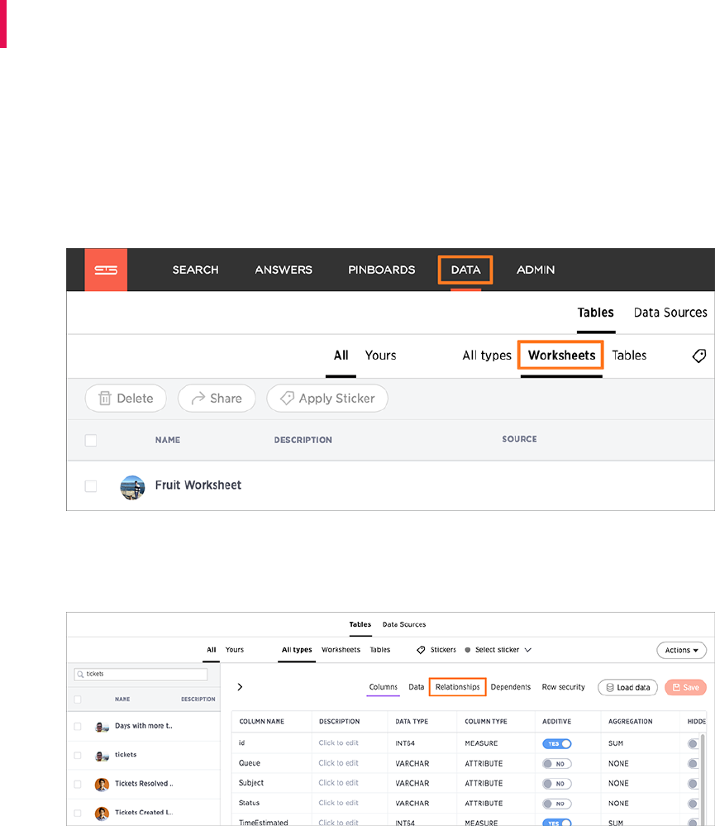Click the Save button
Image resolution: width=715 pixels, height=826 pixels.
pyautogui.click(x=685, y=687)
